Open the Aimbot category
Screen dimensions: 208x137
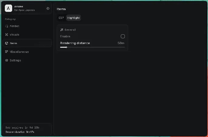15,26
